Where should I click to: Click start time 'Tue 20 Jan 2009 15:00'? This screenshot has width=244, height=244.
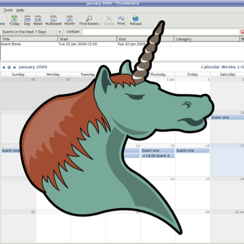pos(77,44)
